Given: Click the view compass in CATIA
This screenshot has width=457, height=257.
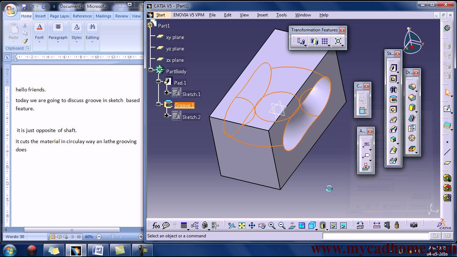Looking at the screenshot, I should click(x=413, y=40).
